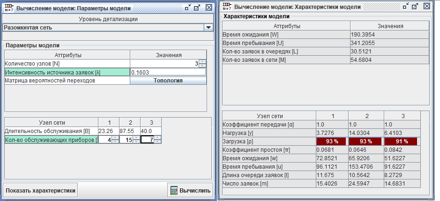This screenshot has height=201, width=440.
Task: Maximize the Характеристики модели window
Action: [x=416, y=7]
